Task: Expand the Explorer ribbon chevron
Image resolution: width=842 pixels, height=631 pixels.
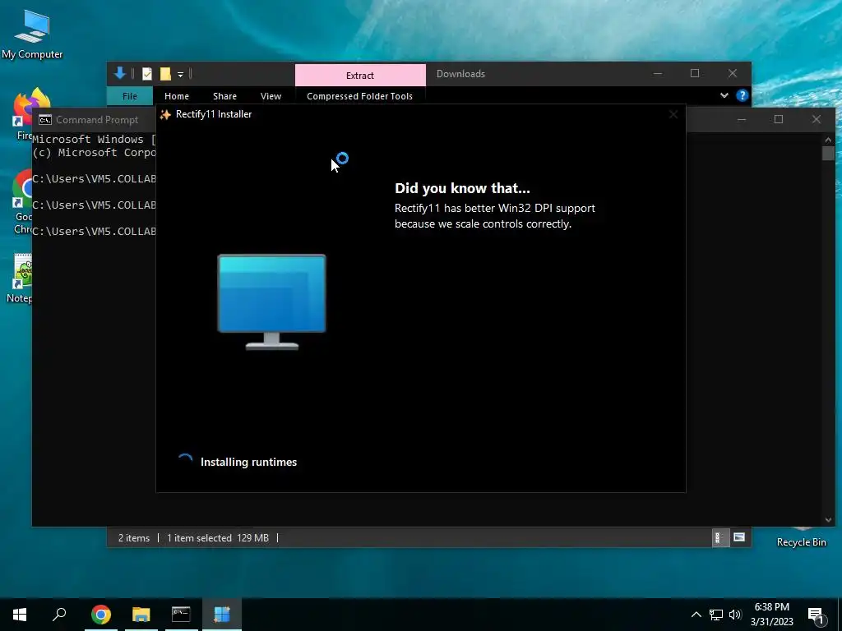Action: (x=724, y=95)
